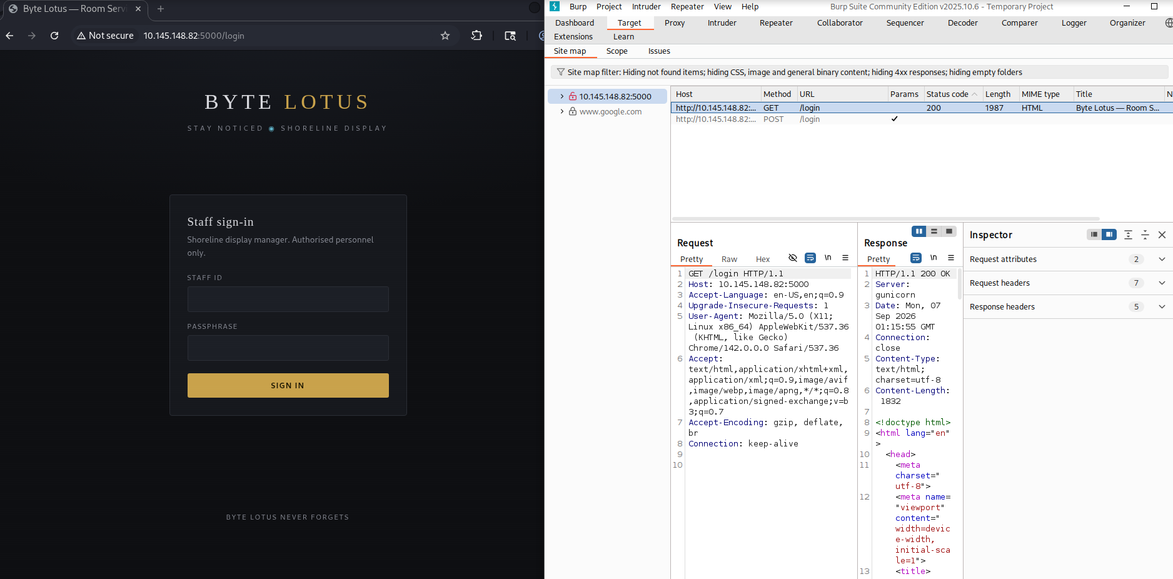Reload the browser page

[x=54, y=36]
